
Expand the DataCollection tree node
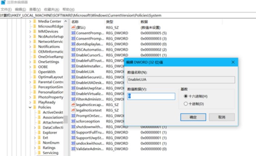35,127
